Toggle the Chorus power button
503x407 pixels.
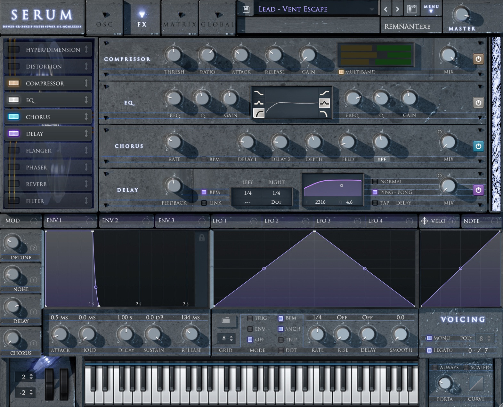[478, 146]
